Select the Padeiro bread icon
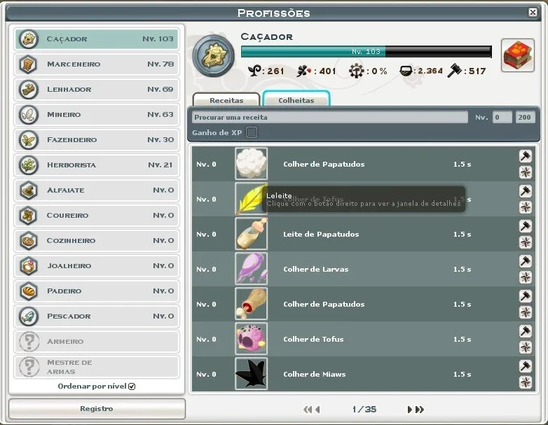Image resolution: width=548 pixels, height=425 pixels. [x=28, y=291]
